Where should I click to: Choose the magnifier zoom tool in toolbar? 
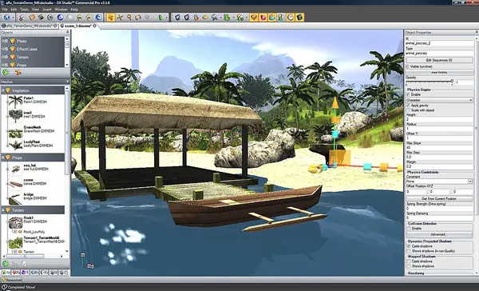point(129,18)
